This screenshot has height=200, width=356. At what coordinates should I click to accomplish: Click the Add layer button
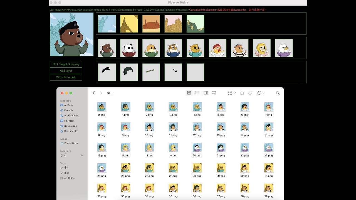click(x=66, y=71)
